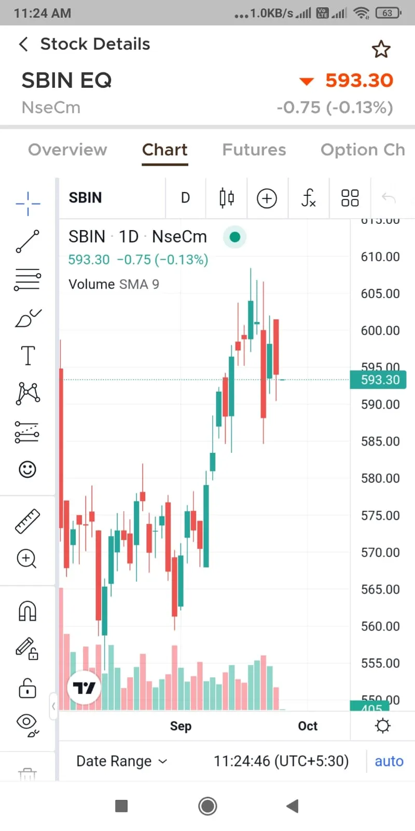Open the Fibonacci retracement tool
Viewport: 415px width, 831px height.
(27, 279)
